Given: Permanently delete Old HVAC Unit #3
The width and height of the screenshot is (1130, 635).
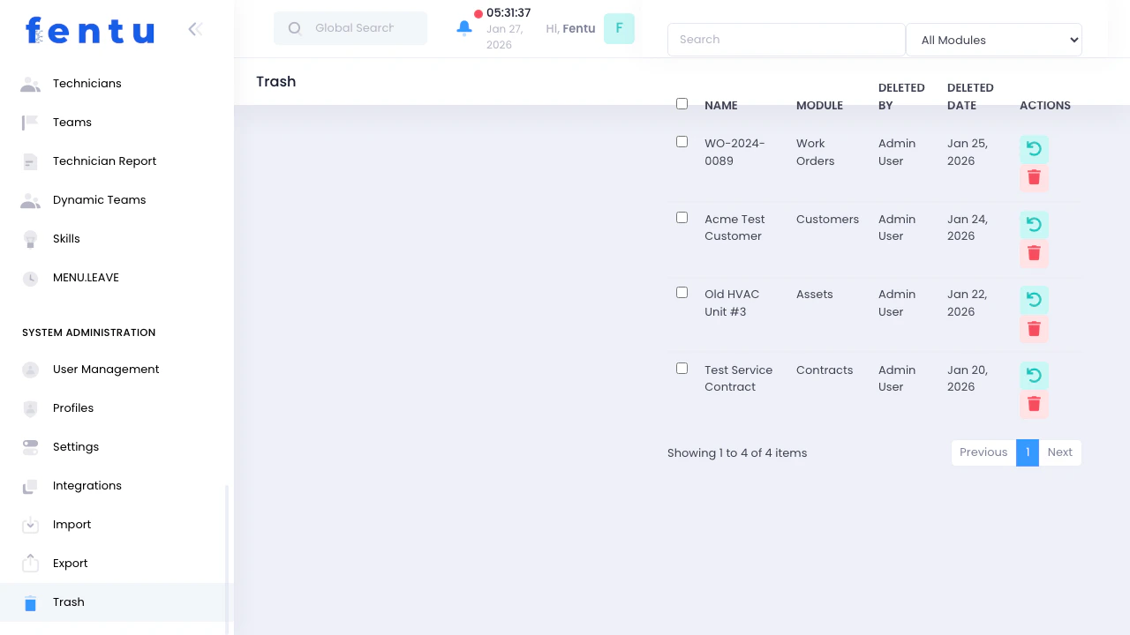Looking at the screenshot, I should coord(1034,329).
